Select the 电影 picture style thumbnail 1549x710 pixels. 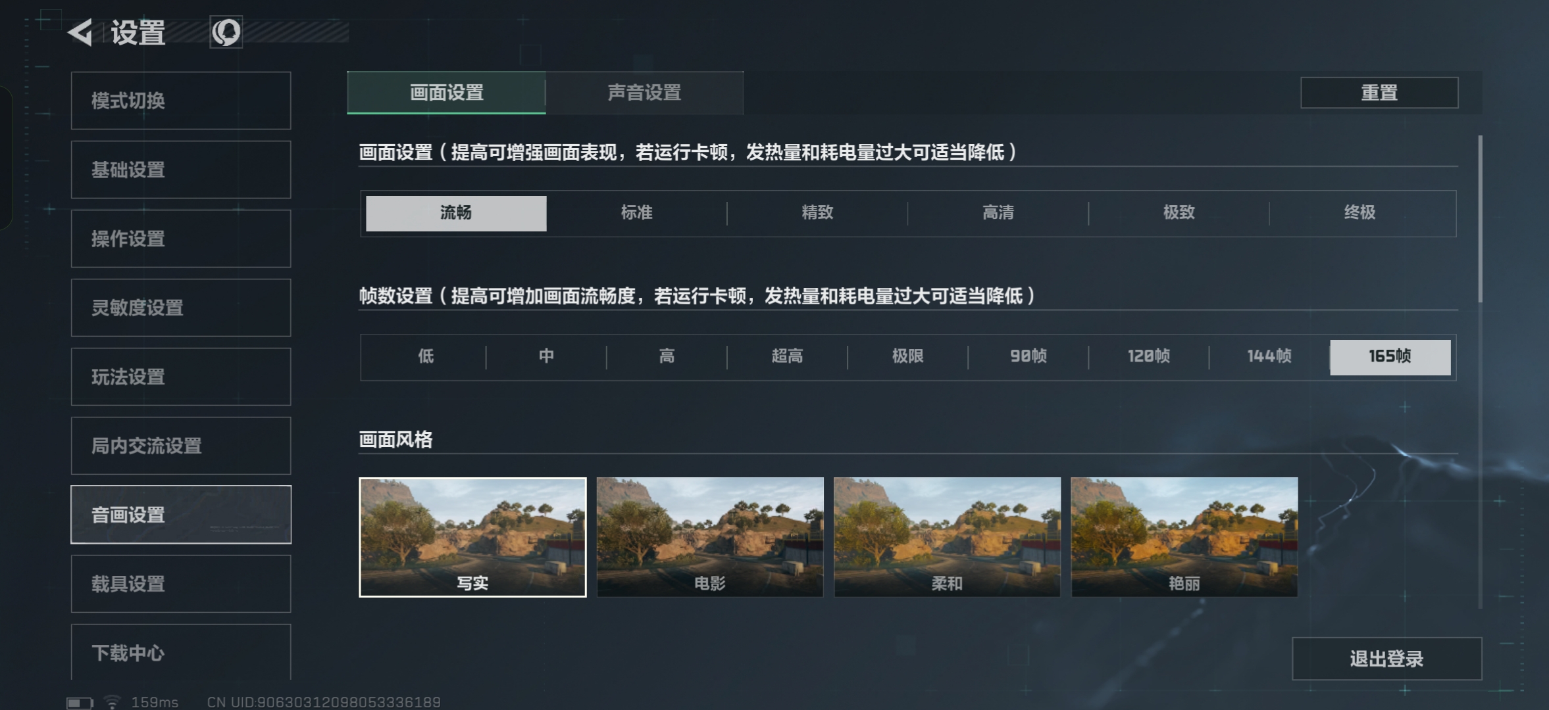pyautogui.click(x=710, y=537)
